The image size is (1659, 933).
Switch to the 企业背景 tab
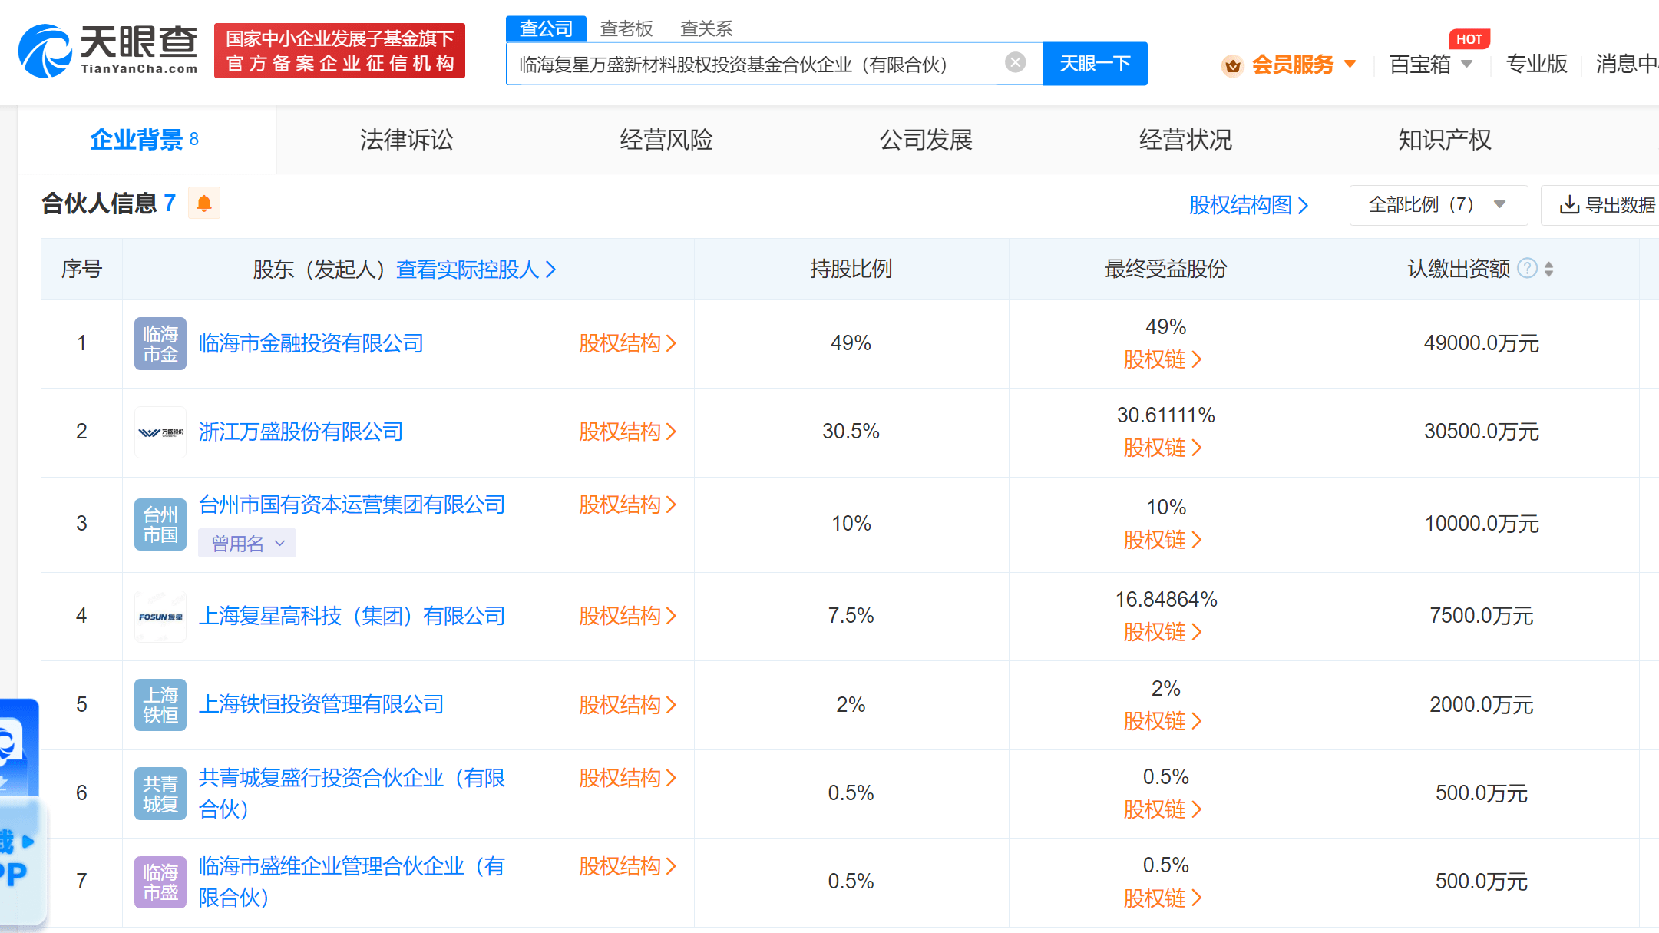point(146,140)
